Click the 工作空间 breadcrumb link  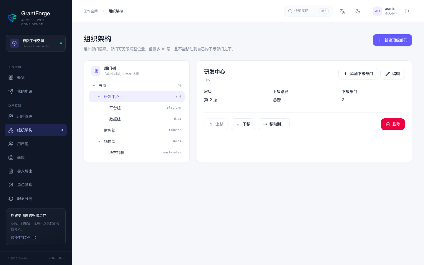click(x=91, y=11)
